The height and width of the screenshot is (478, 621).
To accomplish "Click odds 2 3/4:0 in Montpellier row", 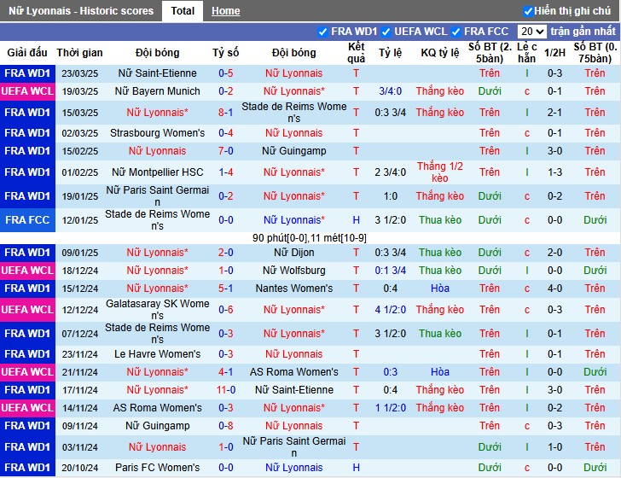I will pyautogui.click(x=391, y=172).
